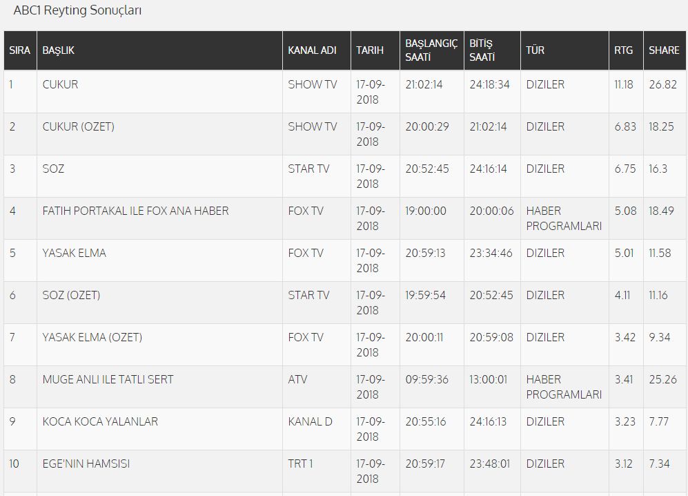Click ATV channel cell
The width and height of the screenshot is (688, 496).
(297, 379)
